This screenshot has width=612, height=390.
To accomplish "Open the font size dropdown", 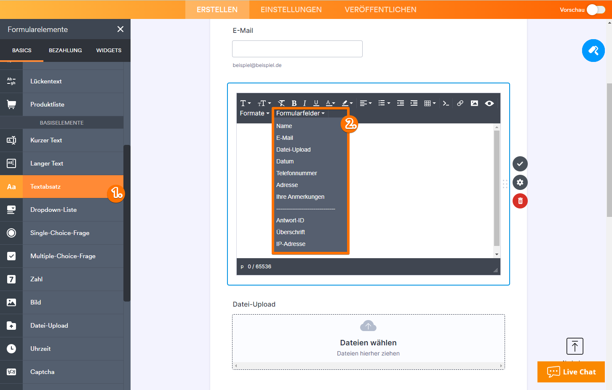I will 265,103.
